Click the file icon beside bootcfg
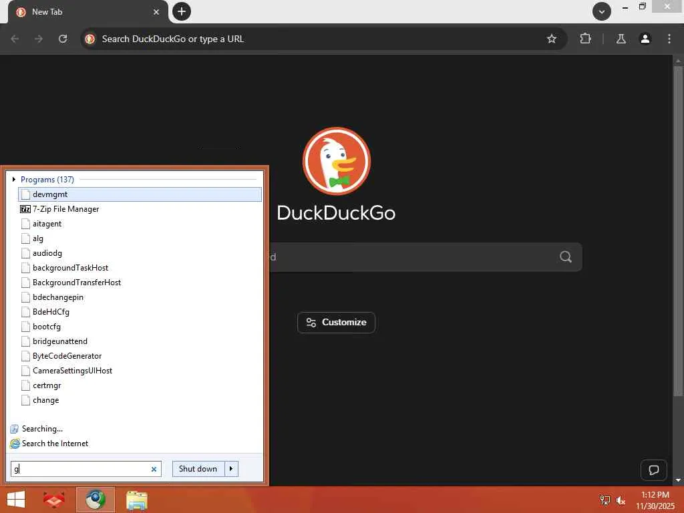 26,327
